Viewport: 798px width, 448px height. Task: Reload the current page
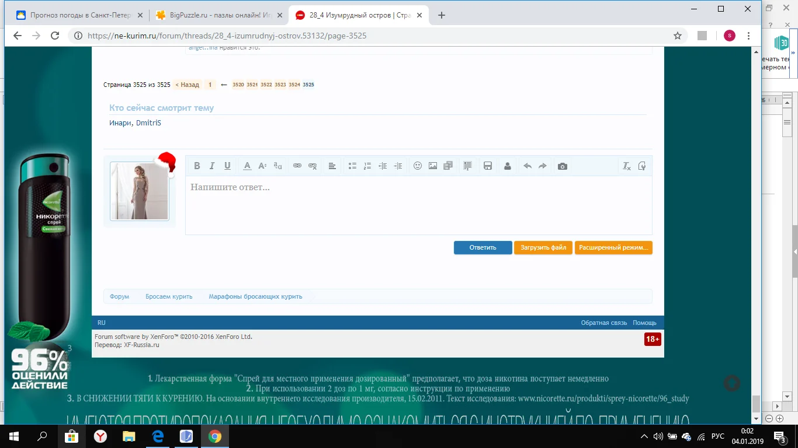point(55,36)
